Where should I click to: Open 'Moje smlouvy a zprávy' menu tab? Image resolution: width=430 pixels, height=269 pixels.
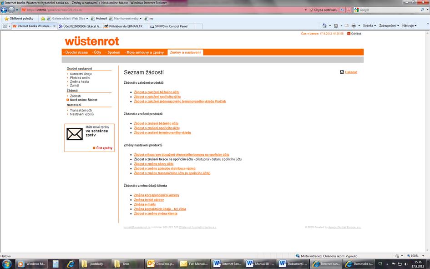tap(145, 52)
